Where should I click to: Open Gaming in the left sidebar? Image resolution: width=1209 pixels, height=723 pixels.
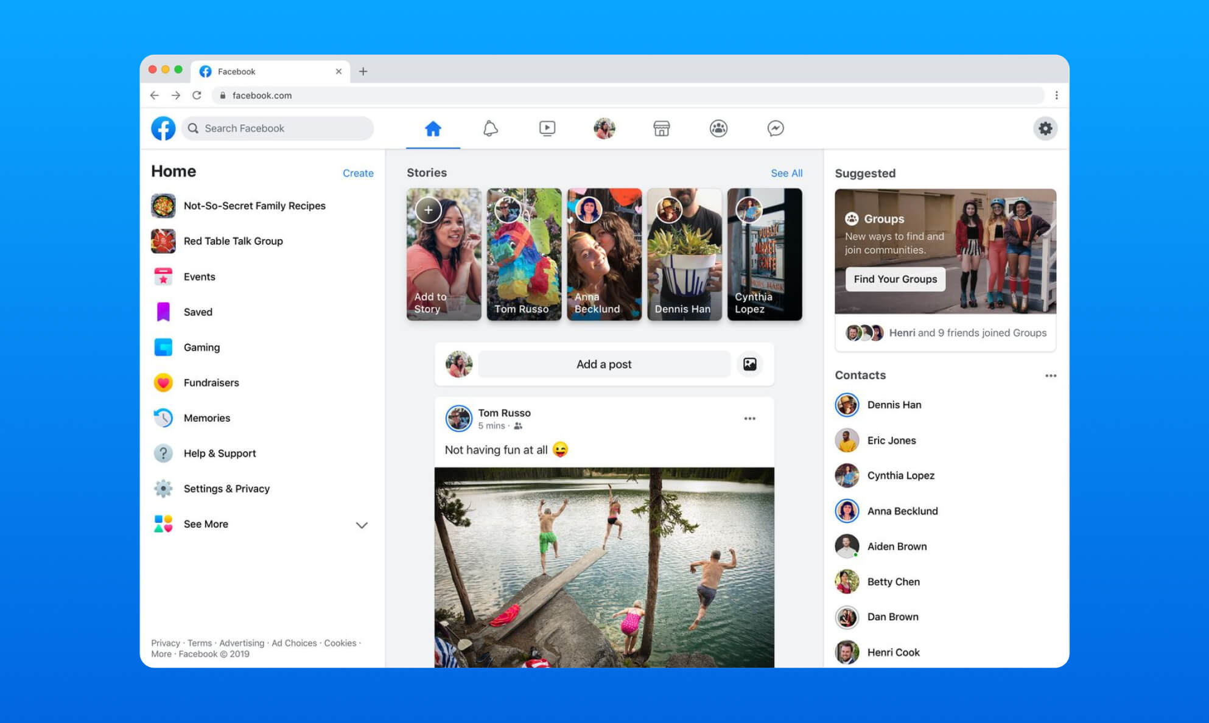(201, 347)
